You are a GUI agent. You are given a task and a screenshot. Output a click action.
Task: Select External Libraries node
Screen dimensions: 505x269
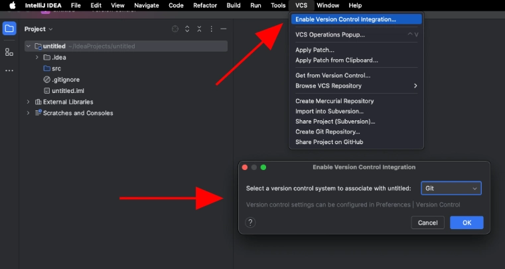pyautogui.click(x=64, y=102)
